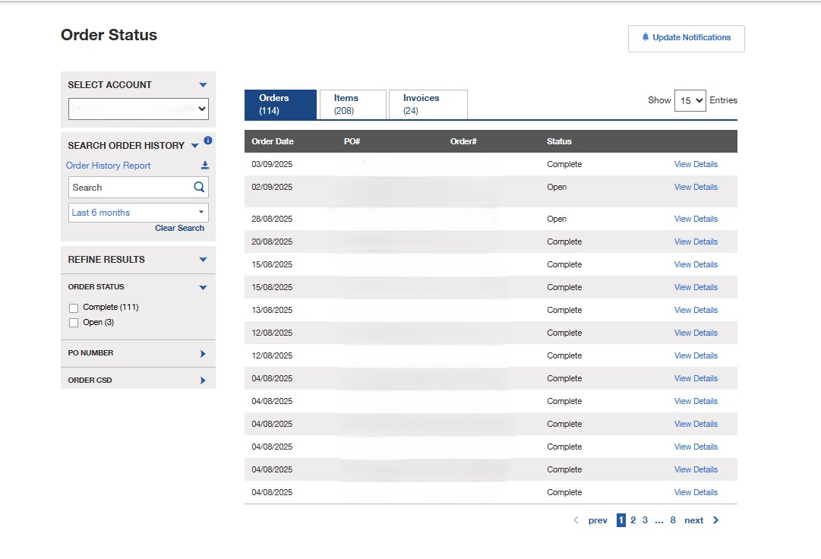The width and height of the screenshot is (821, 559).
Task: Click the Order History Report link
Action: click(x=108, y=165)
